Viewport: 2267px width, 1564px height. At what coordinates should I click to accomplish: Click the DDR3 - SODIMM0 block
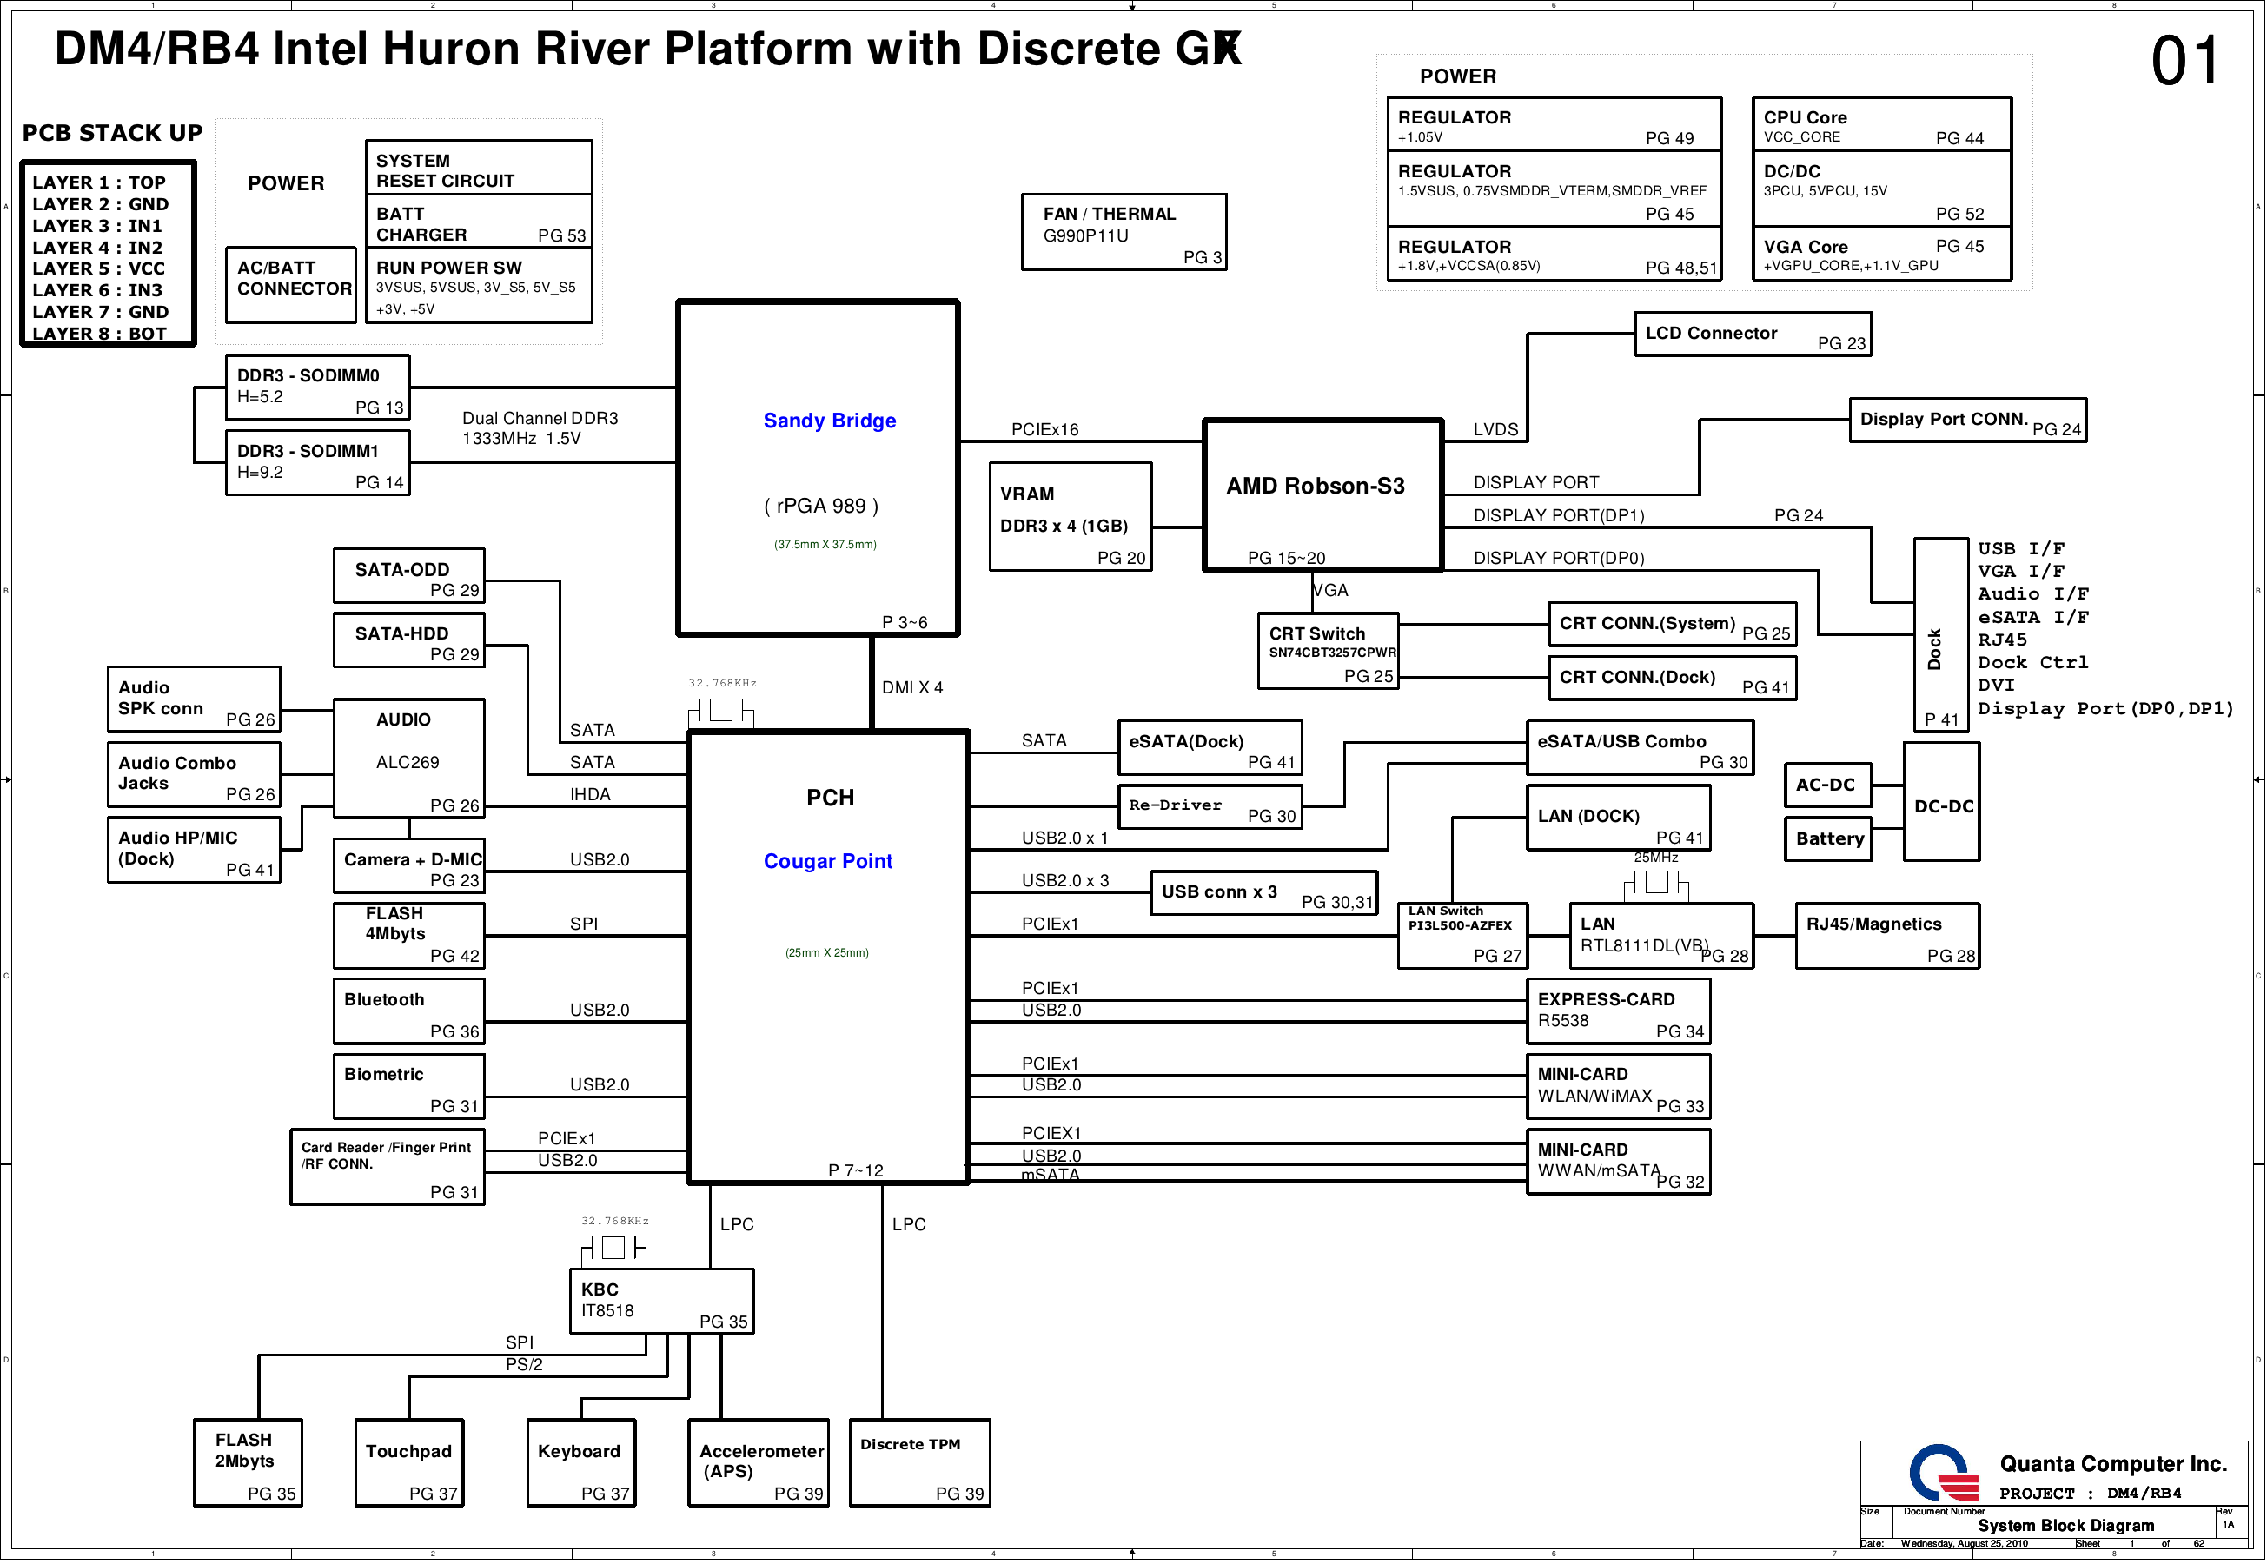pyautogui.click(x=317, y=387)
